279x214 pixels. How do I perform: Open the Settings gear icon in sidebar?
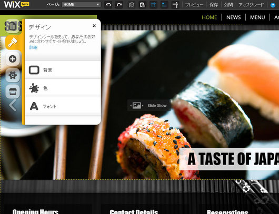click(x=13, y=75)
